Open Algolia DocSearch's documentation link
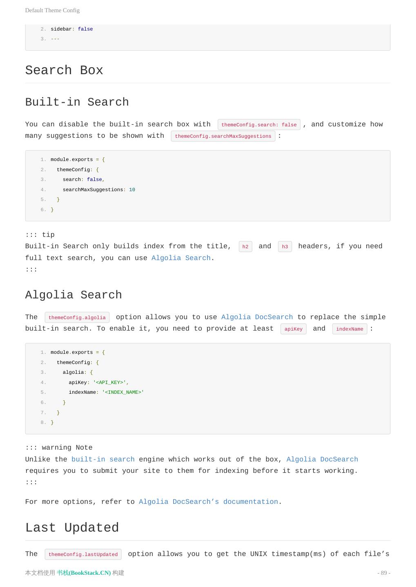This screenshot has width=416, height=587. coord(208,502)
